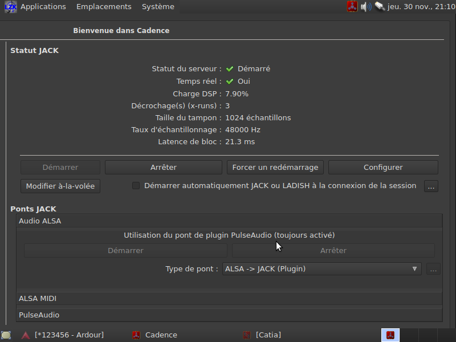This screenshot has width=456, height=342.
Task: Open the volume speaker tray icon
Action: [366, 7]
